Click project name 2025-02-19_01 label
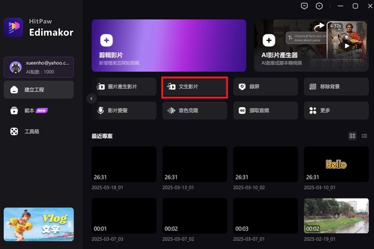Screen dimensions: 374x249 point(320,239)
